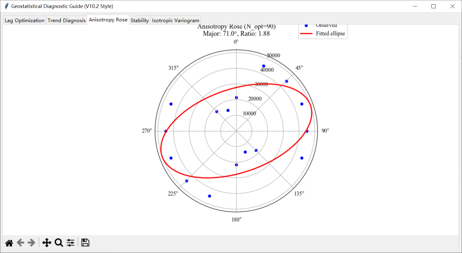
Task: Click the forward view arrow icon
Action: coord(31,243)
